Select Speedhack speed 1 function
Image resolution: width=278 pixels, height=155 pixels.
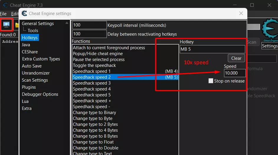click(125, 71)
